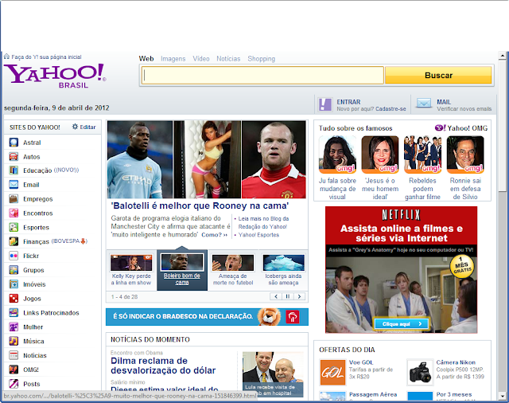The image size is (509, 403).
Task: Click the MAIL envelope icon
Action: [x=424, y=104]
